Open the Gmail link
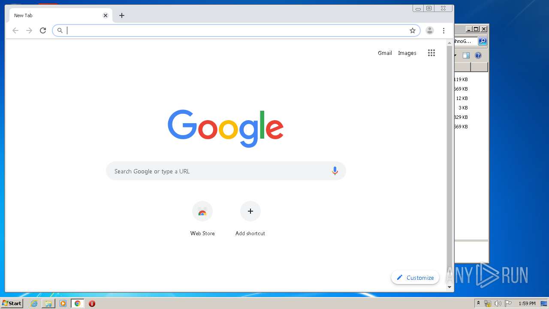This screenshot has height=309, width=549. [x=385, y=53]
